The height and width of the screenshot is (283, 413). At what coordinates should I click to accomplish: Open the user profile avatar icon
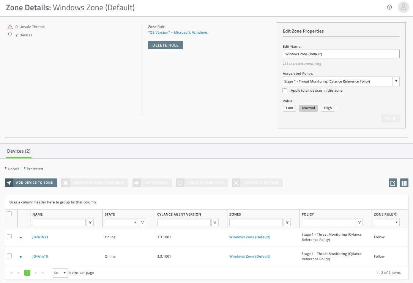pyautogui.click(x=403, y=7)
